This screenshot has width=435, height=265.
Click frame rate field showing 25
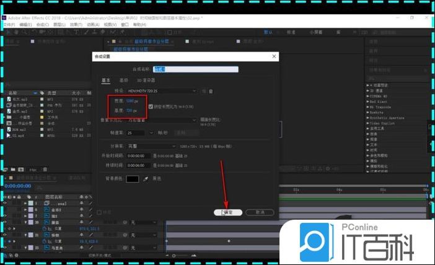tap(135, 133)
